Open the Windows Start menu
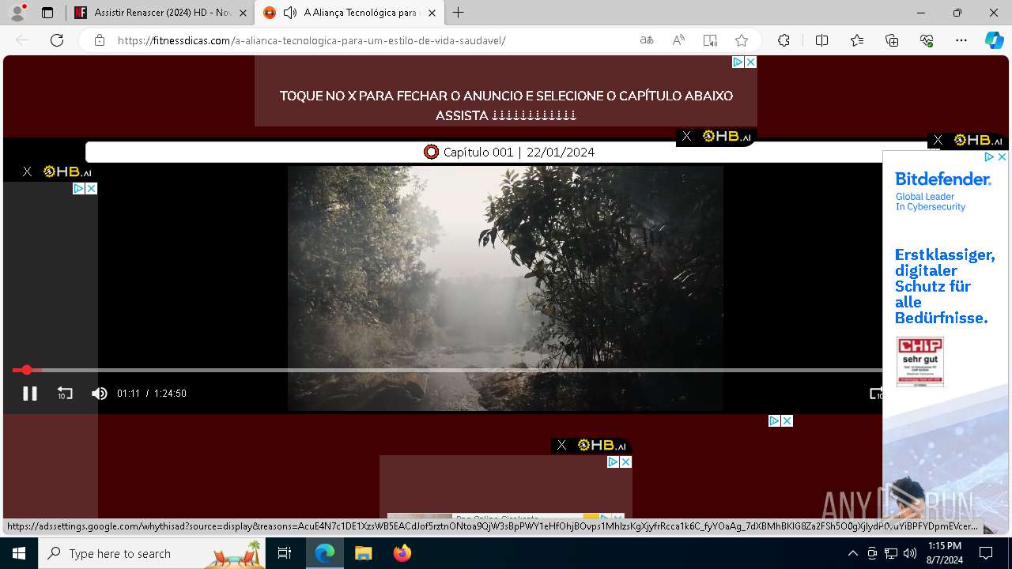1012x569 pixels. point(19,553)
